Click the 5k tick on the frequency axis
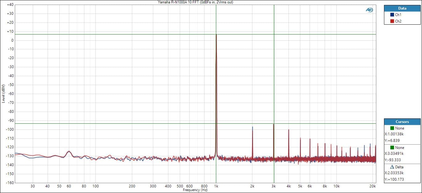The height and width of the screenshot is (193, 422). click(x=300, y=186)
